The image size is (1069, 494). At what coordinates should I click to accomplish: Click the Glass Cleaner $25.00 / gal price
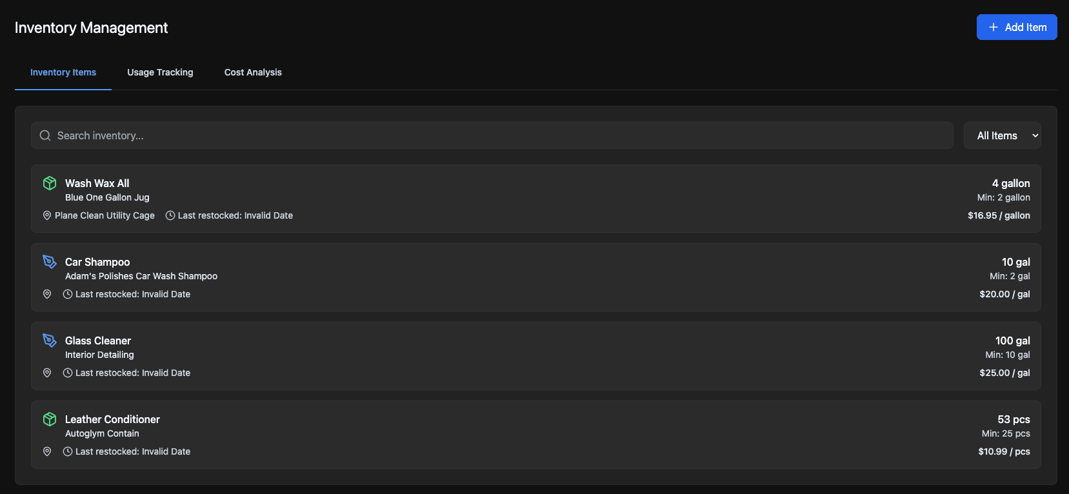pos(1004,373)
